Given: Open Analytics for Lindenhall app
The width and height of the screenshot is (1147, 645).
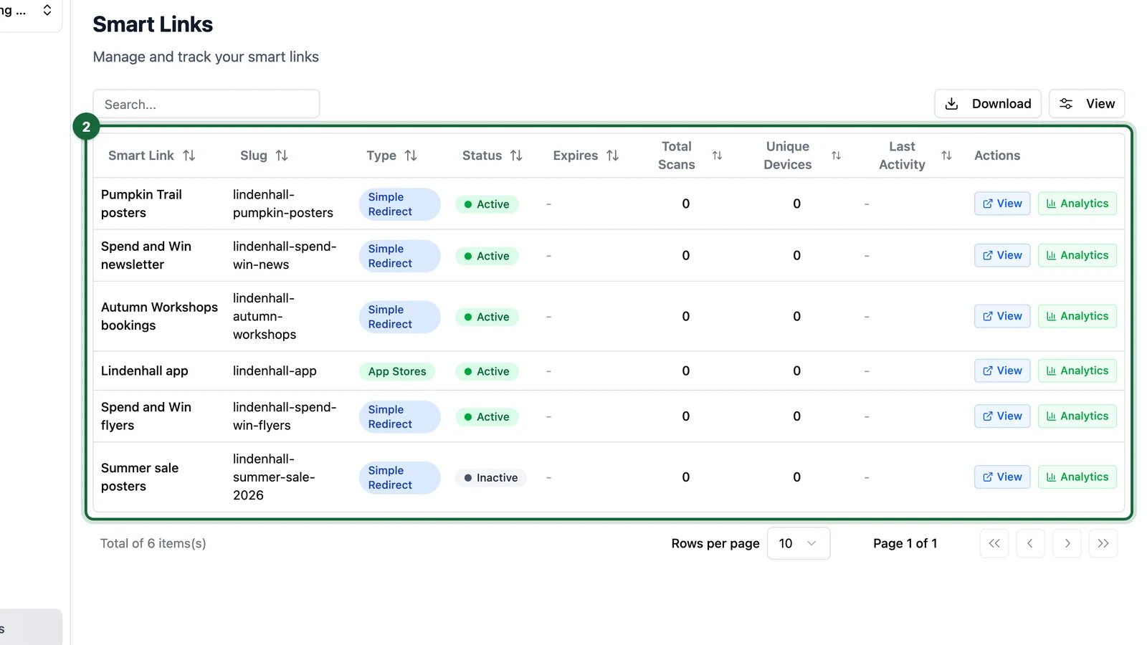Looking at the screenshot, I should [1077, 371].
